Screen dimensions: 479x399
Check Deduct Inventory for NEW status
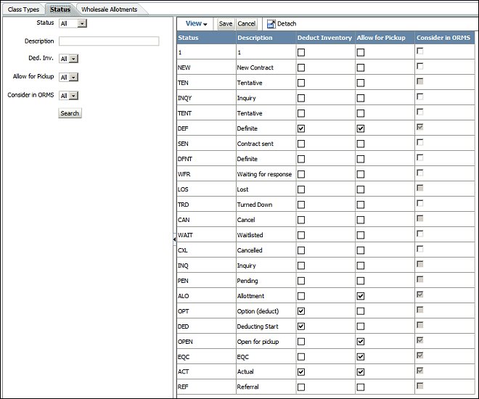300,67
